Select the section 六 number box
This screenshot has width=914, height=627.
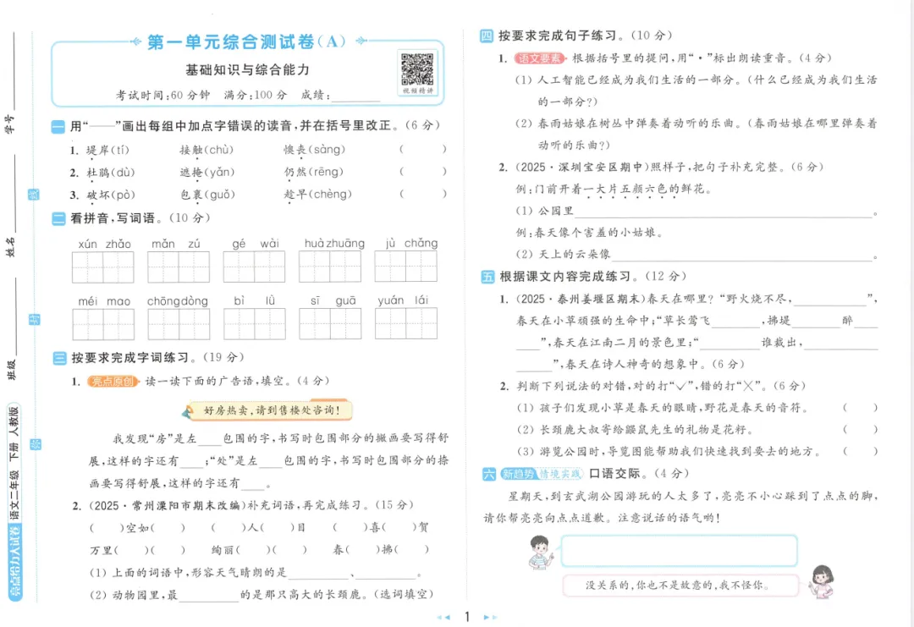point(489,474)
